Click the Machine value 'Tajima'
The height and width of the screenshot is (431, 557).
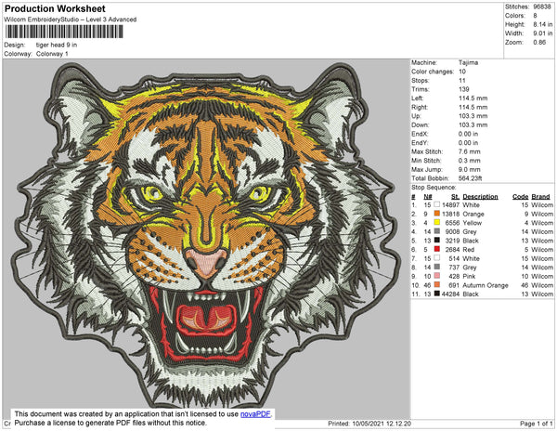pyautogui.click(x=468, y=62)
